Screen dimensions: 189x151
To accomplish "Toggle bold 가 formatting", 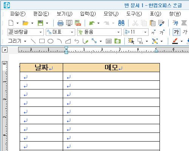I will [176, 32].
